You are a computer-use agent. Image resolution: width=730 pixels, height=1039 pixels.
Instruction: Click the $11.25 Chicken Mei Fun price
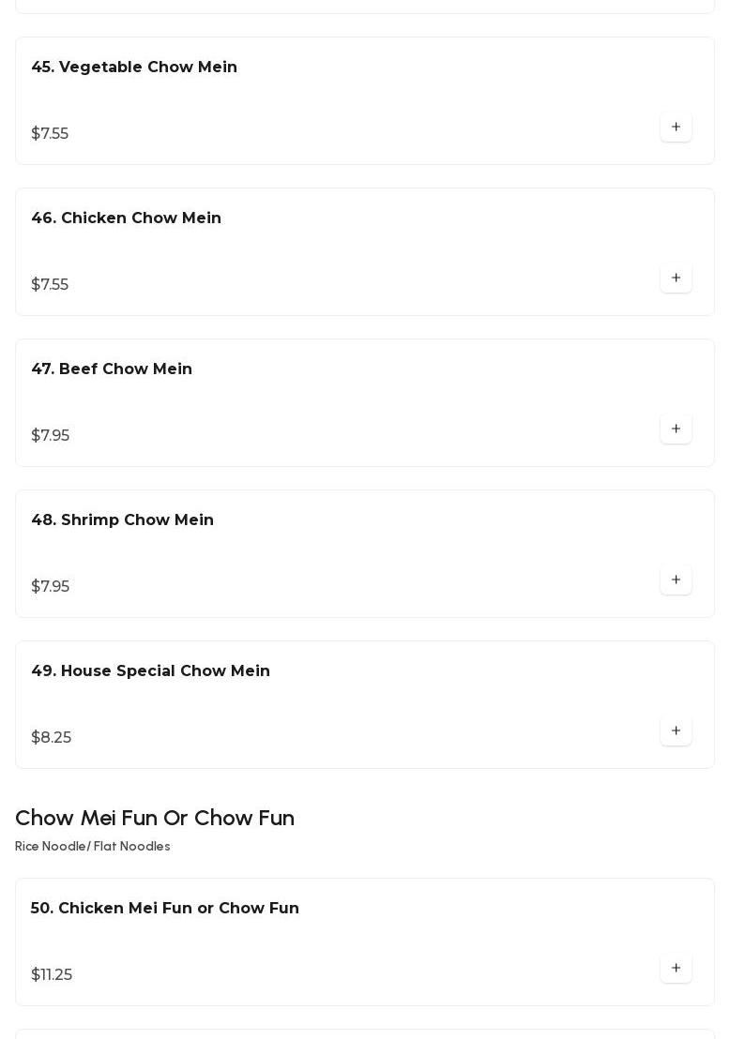pos(52,975)
